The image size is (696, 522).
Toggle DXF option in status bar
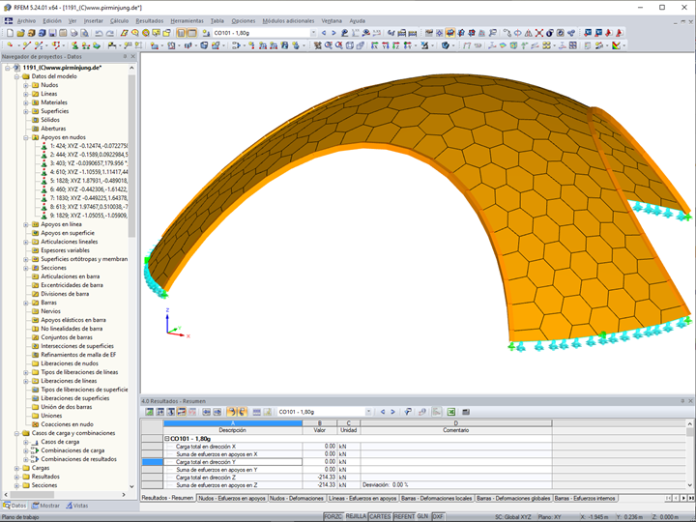point(438,516)
